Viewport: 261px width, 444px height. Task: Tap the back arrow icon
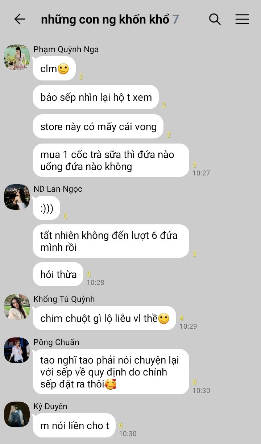(20, 19)
